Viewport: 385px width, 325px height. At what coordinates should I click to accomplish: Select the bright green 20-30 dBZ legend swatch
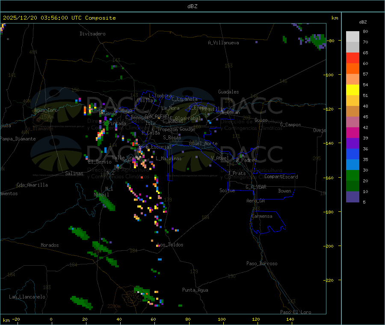[352, 176]
